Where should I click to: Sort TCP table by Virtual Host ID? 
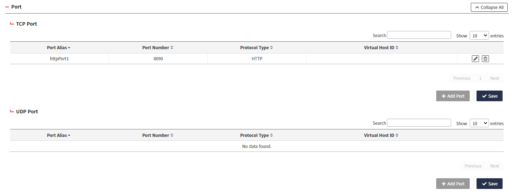coord(381,48)
